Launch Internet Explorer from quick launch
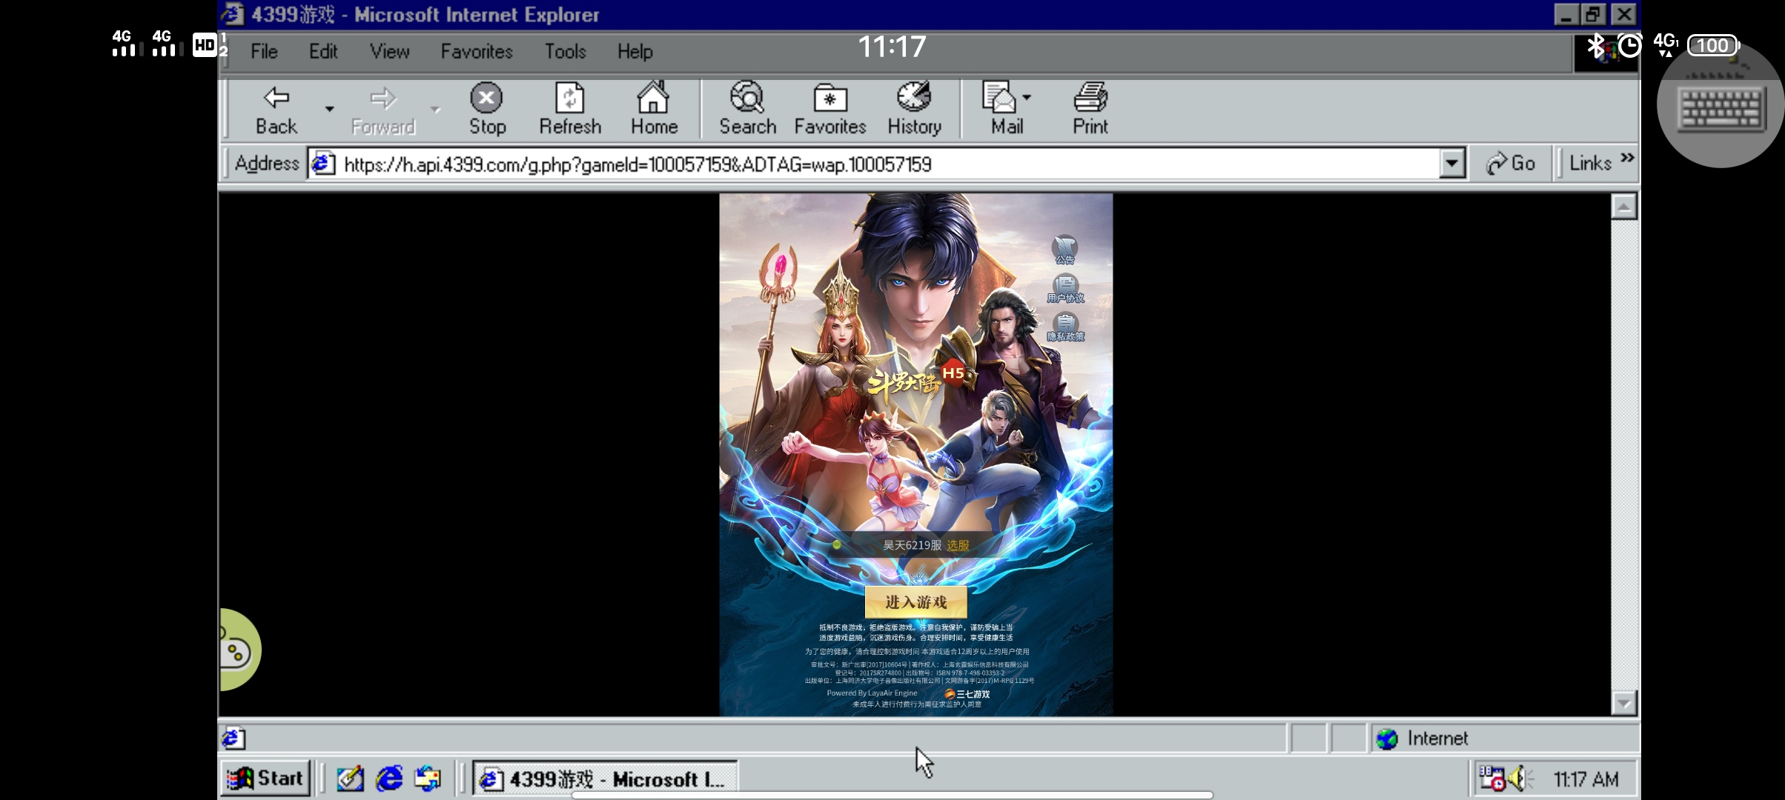 (389, 779)
